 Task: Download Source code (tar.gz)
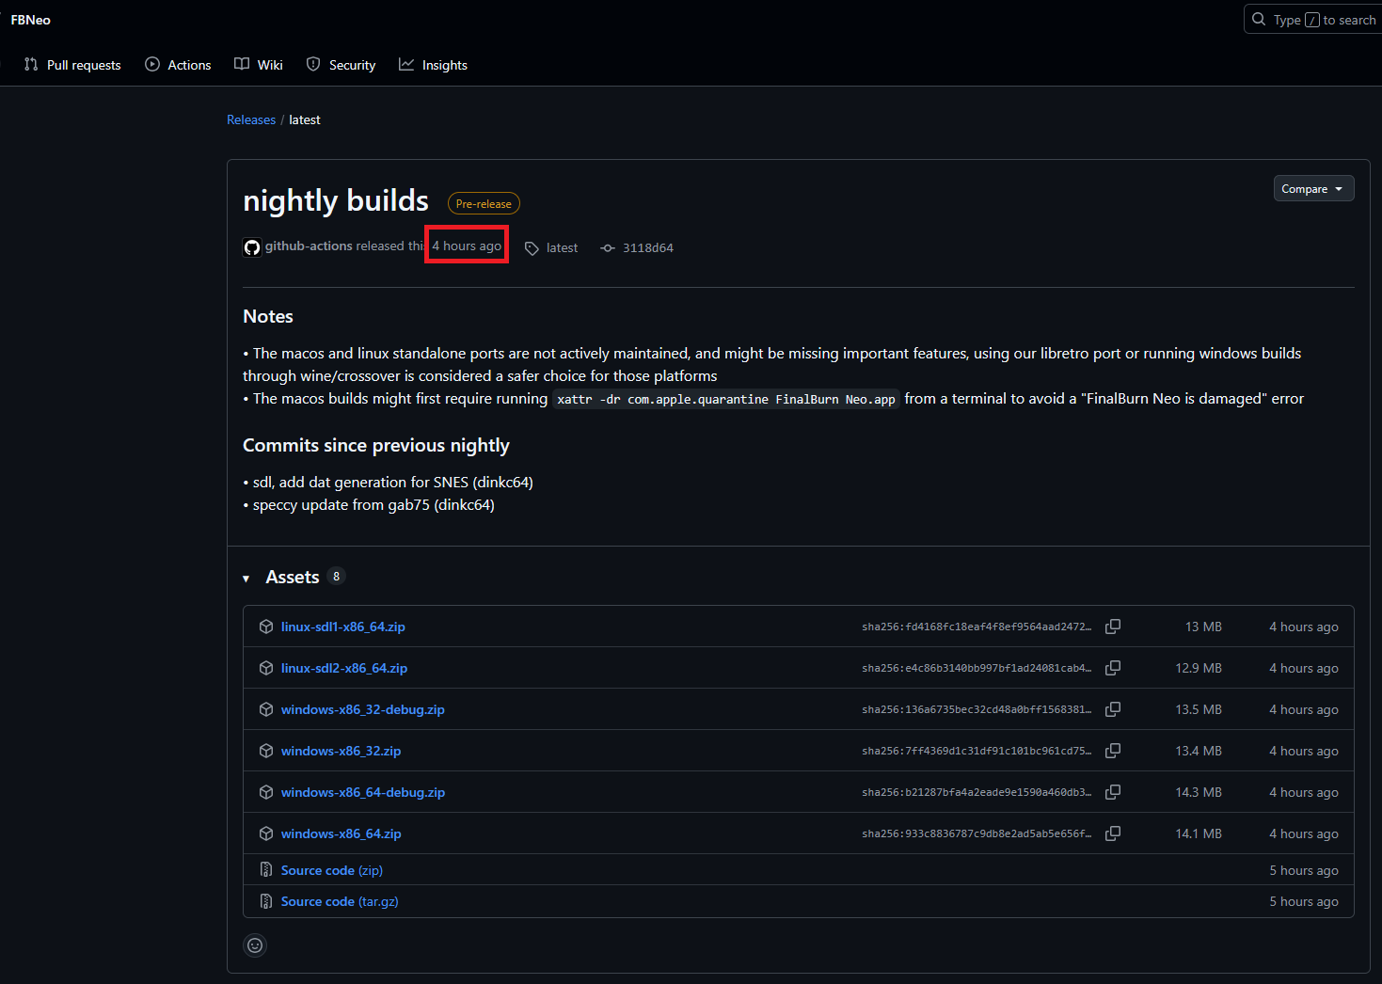point(340,901)
